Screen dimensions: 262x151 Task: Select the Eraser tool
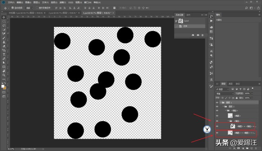click(4, 46)
